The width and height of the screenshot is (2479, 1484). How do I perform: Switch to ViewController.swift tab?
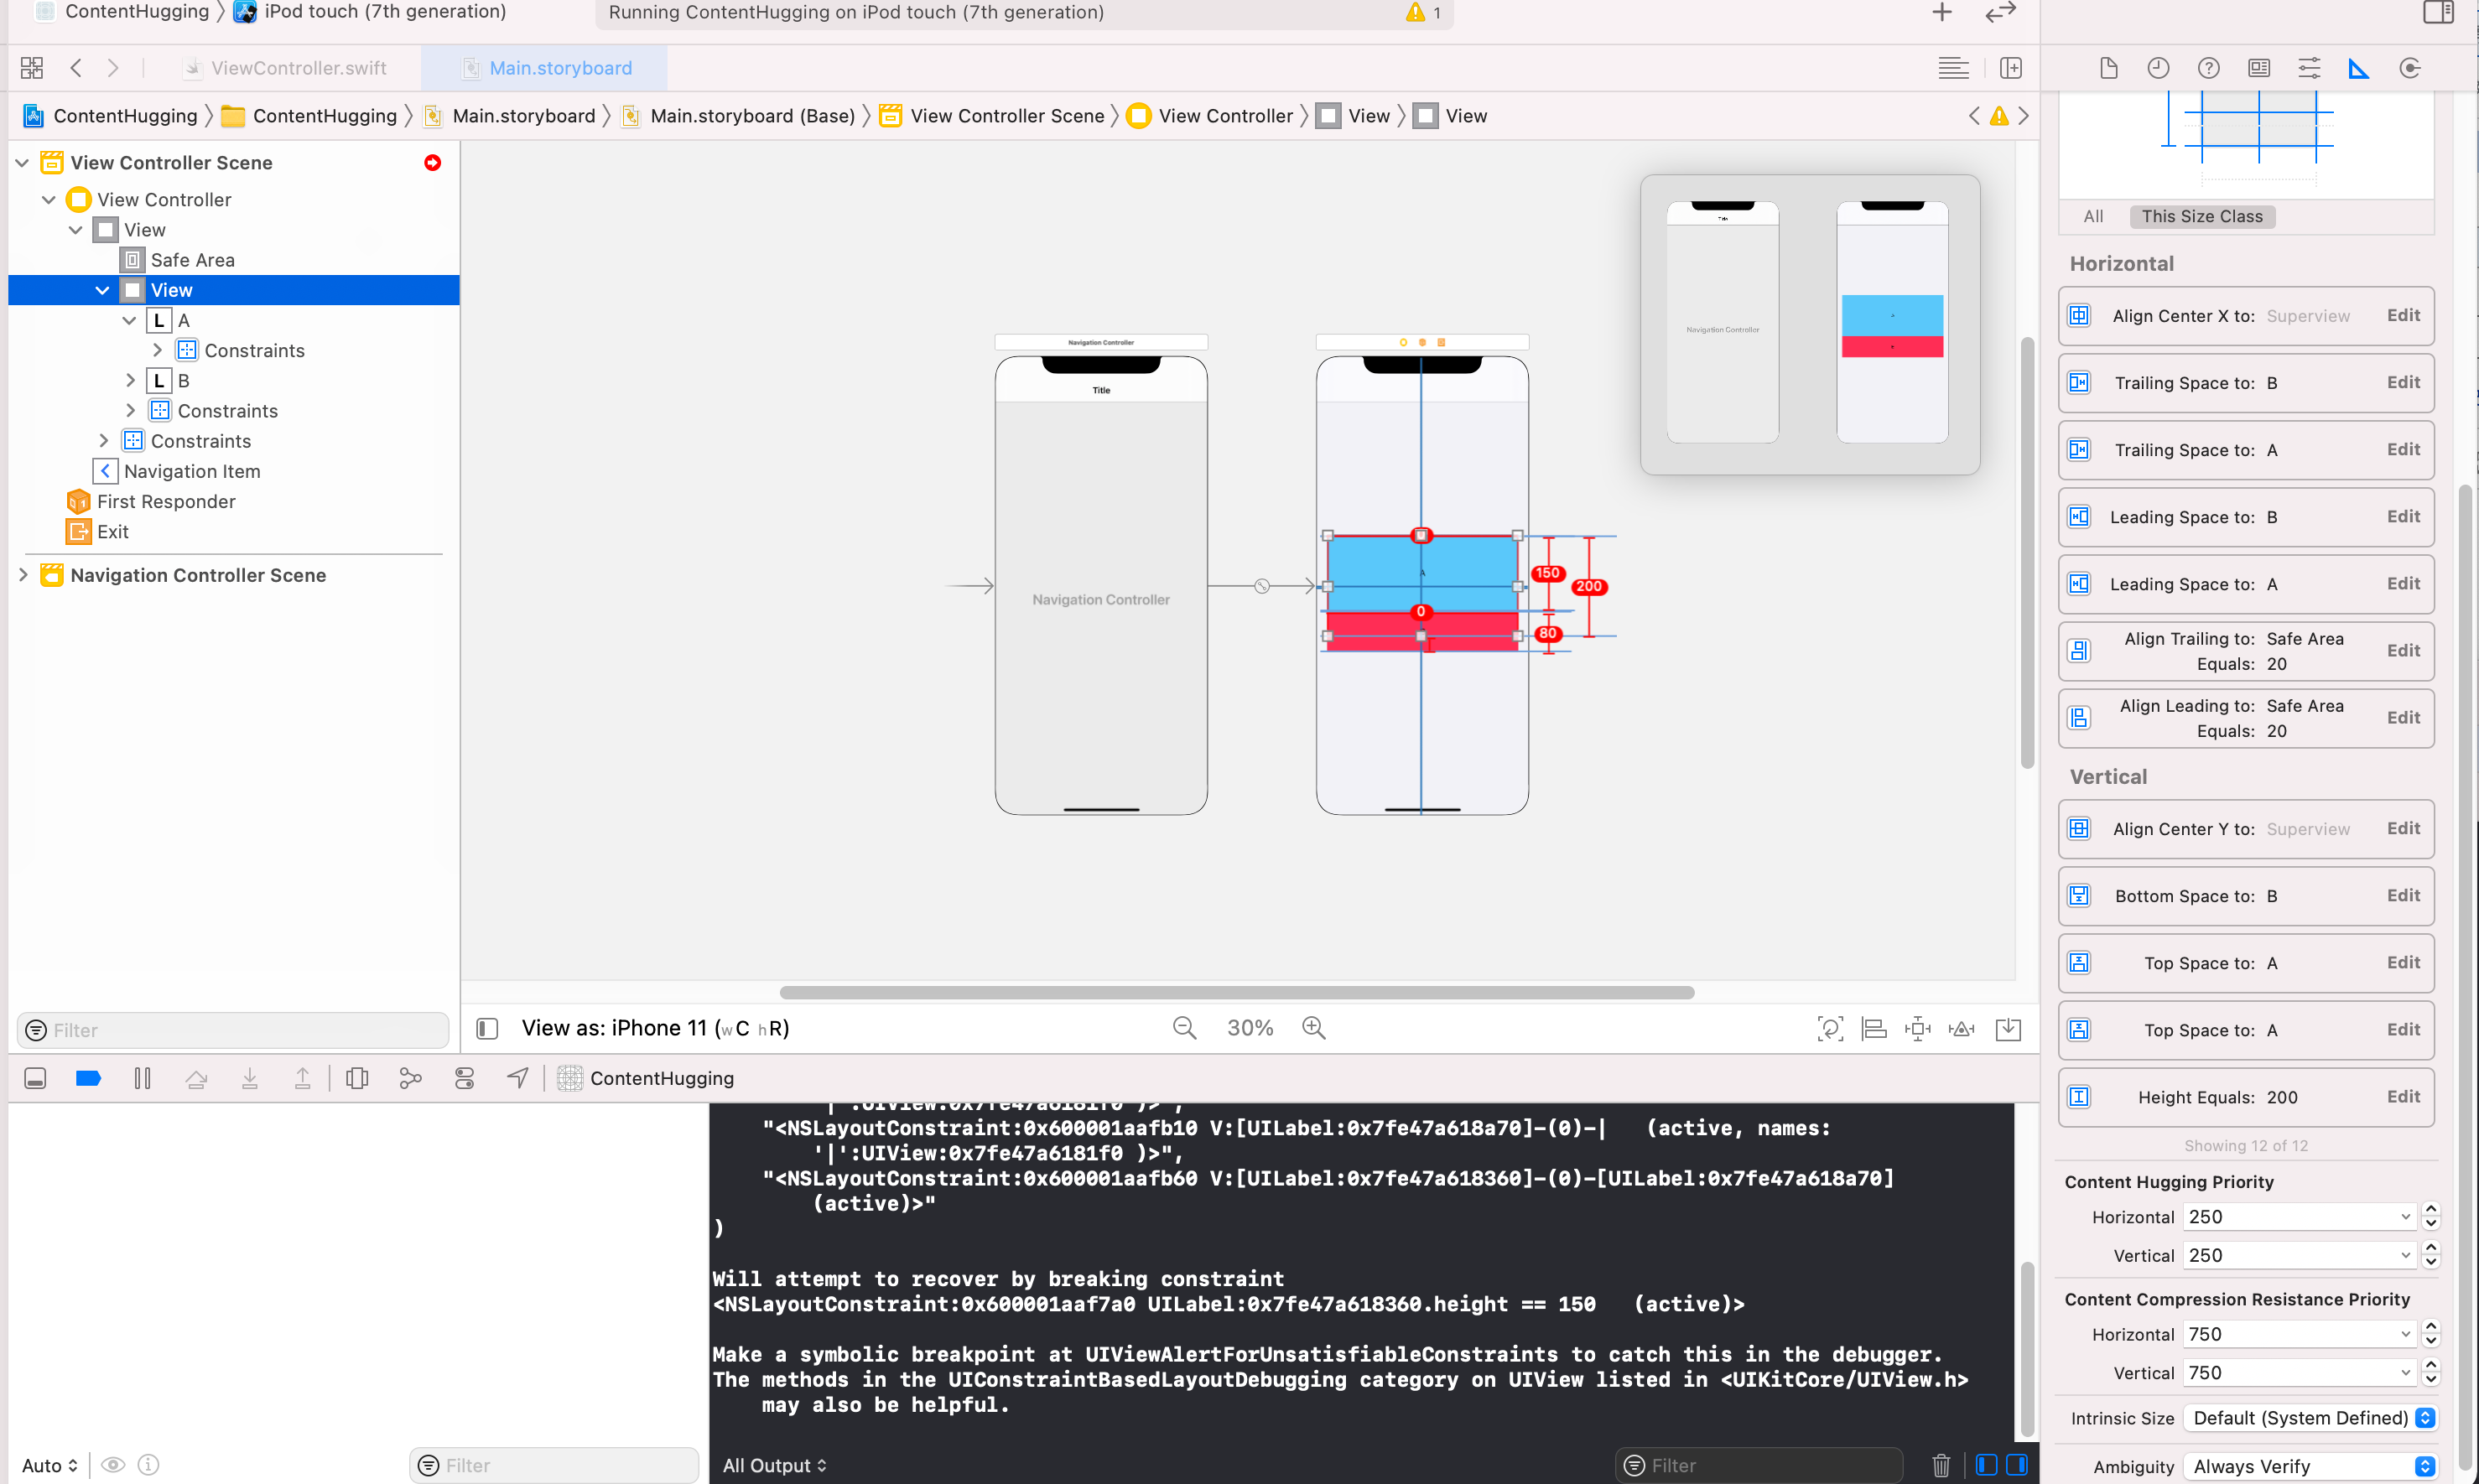pos(298,68)
